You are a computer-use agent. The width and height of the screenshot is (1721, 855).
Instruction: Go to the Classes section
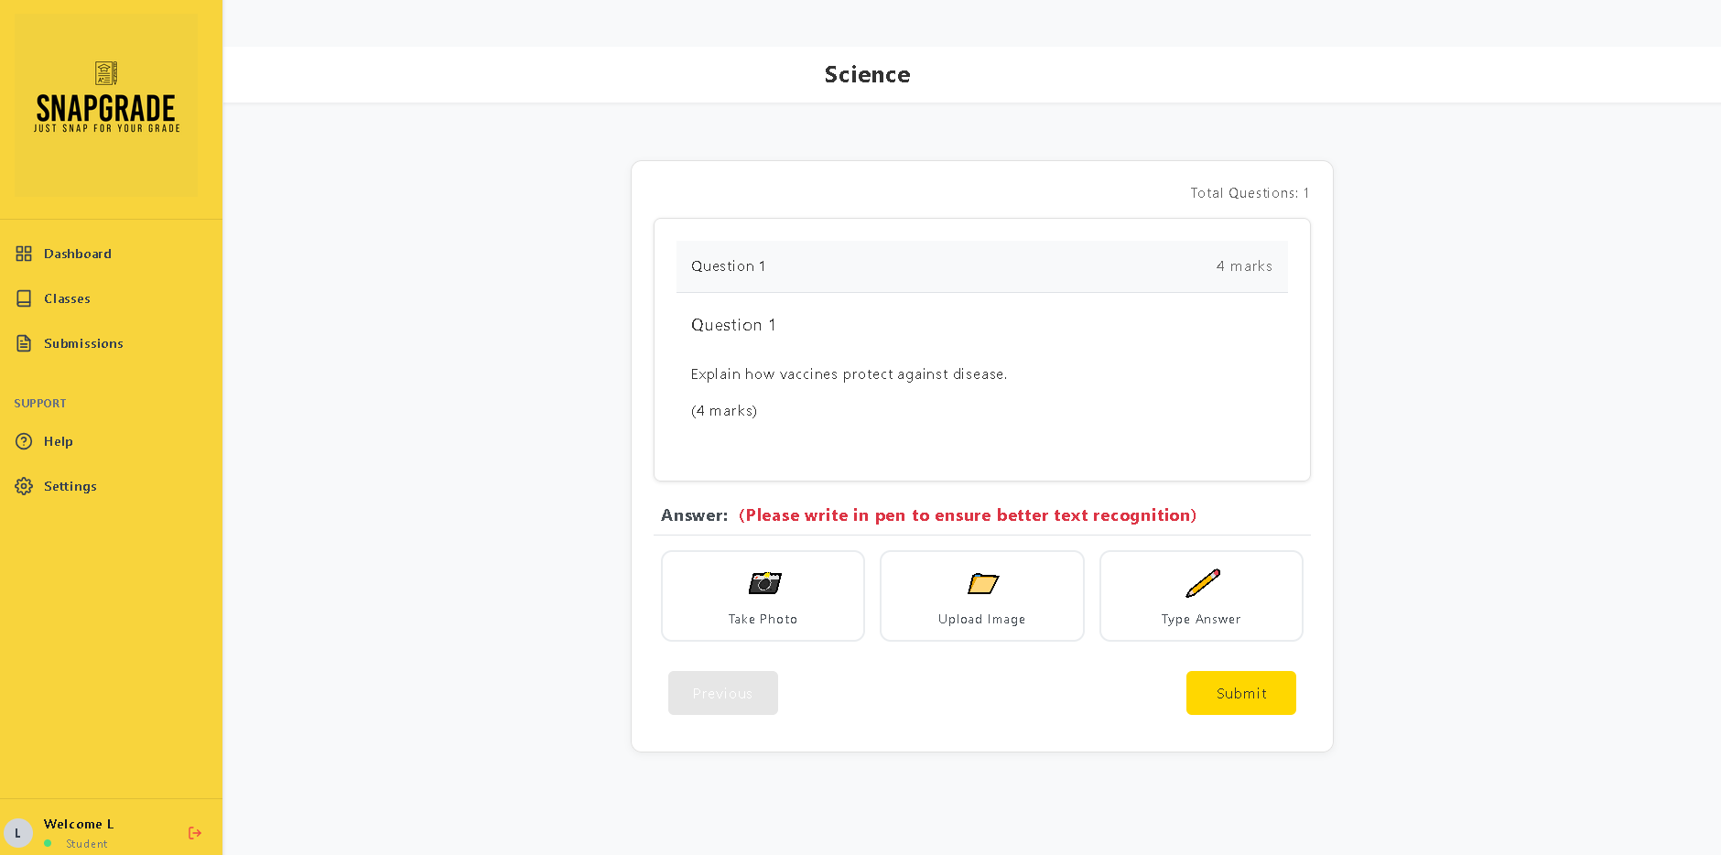(67, 298)
